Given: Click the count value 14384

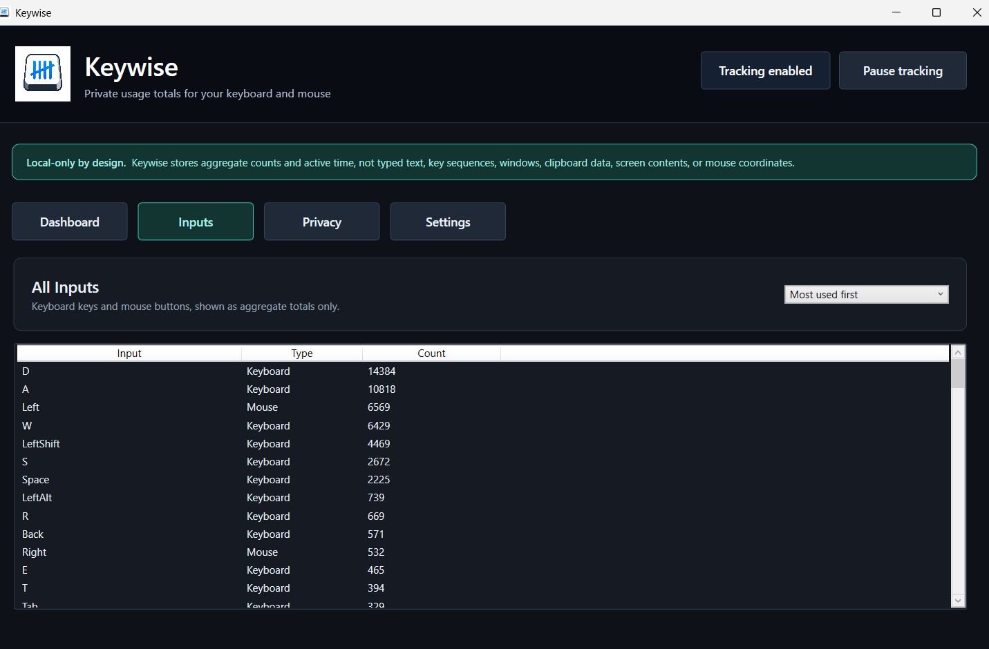Looking at the screenshot, I should [x=382, y=371].
